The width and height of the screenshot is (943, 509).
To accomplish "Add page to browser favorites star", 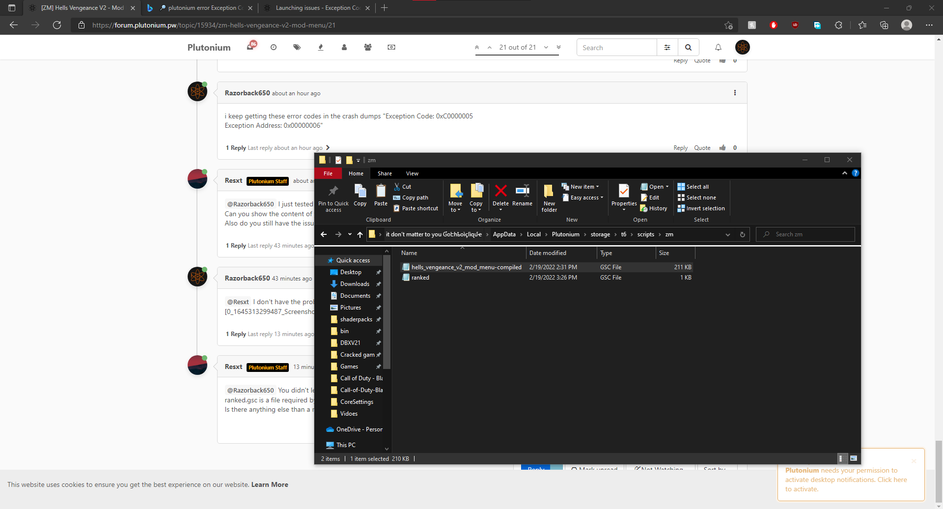I will pos(728,25).
